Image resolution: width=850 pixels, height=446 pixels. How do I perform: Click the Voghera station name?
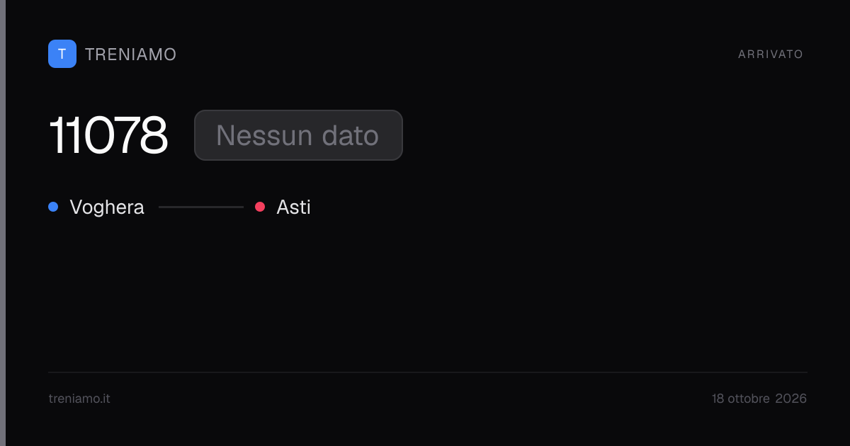pyautogui.click(x=107, y=207)
